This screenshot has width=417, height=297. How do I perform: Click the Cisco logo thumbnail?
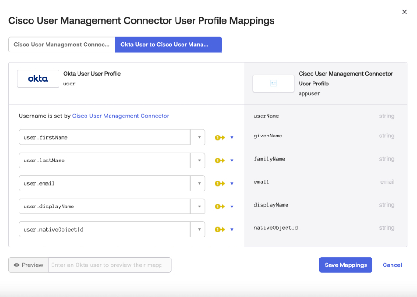pos(274,84)
